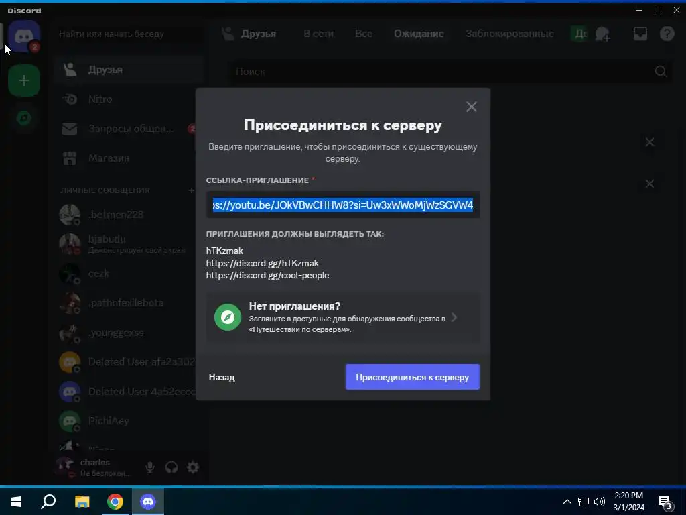Switch to the Все tab

click(x=364, y=34)
